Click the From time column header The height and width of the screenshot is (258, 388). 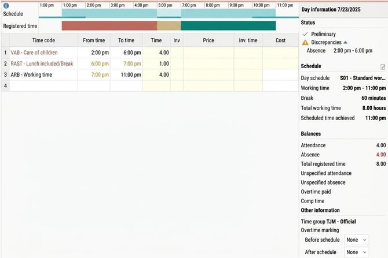tap(94, 40)
